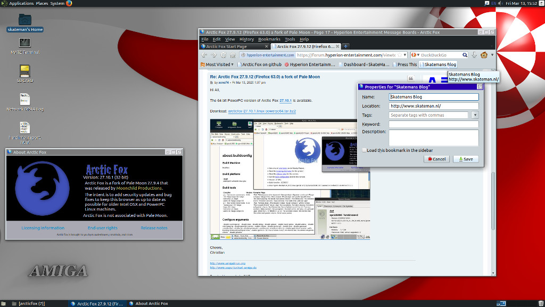This screenshot has height=307, width=545.
Task: Click the monkey face toolbar icon
Action: (484, 55)
